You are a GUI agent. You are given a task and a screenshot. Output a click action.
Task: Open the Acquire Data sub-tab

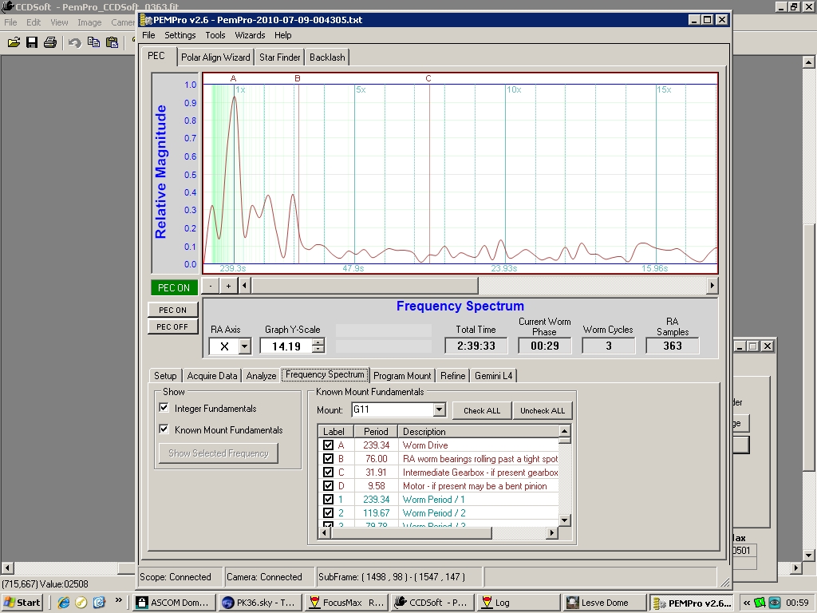click(x=212, y=375)
